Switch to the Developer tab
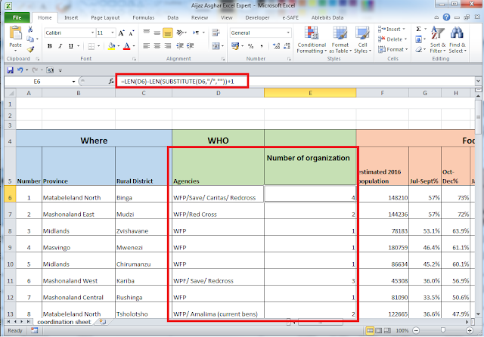The image size is (484, 337). (x=257, y=17)
